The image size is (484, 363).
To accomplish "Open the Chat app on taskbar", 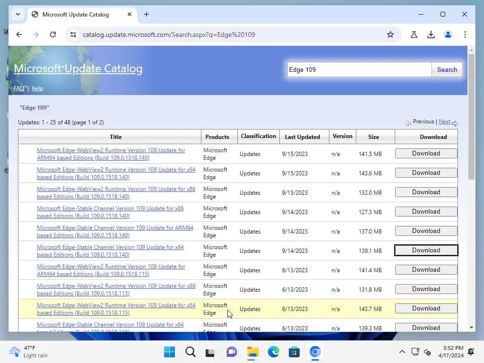I will [x=232, y=352].
